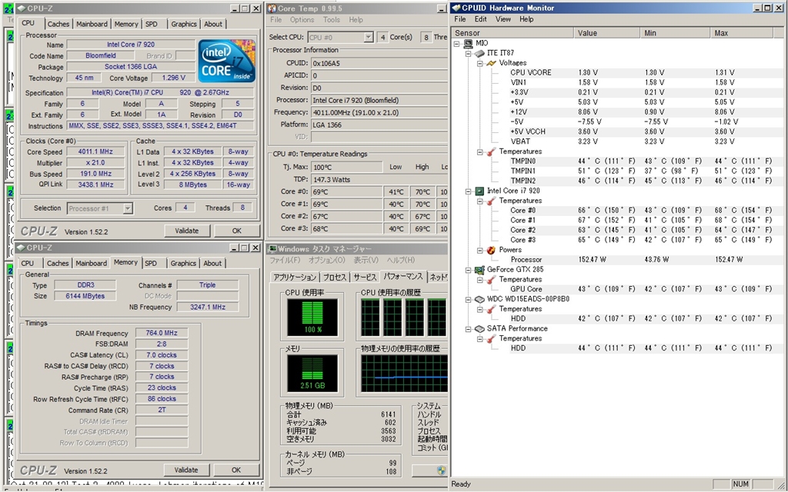Switch to Graphics tab in bottom CPU-Z window
Viewport: 788px width, 492px height.
(x=183, y=263)
